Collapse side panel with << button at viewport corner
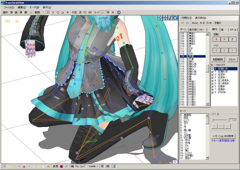The width and height of the screenshot is (240, 170). pos(175,162)
